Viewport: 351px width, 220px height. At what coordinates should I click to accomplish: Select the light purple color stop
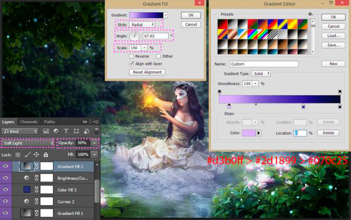click(229, 106)
